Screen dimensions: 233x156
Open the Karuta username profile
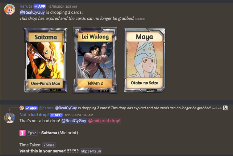click(x=26, y=6)
